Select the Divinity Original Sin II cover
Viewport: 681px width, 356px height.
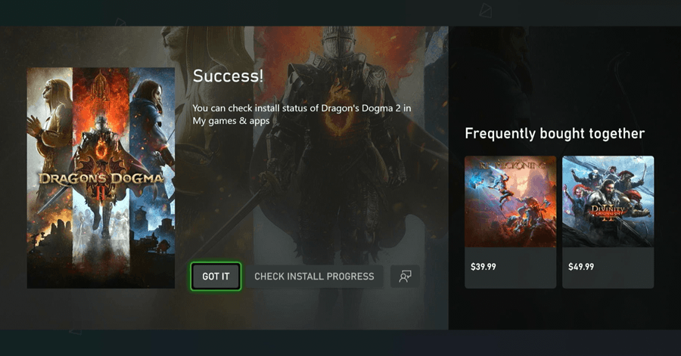[608, 202]
